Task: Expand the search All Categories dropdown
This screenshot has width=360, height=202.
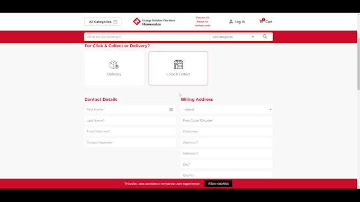Action: (233, 37)
